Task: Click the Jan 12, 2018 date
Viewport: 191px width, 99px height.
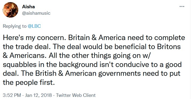Action: [x=38, y=95]
